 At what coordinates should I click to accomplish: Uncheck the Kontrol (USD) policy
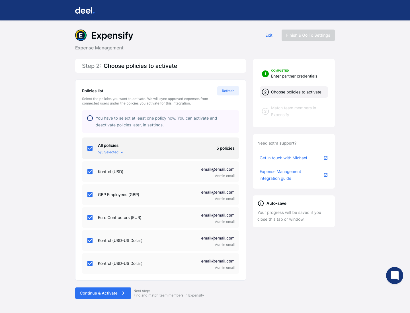(x=90, y=172)
